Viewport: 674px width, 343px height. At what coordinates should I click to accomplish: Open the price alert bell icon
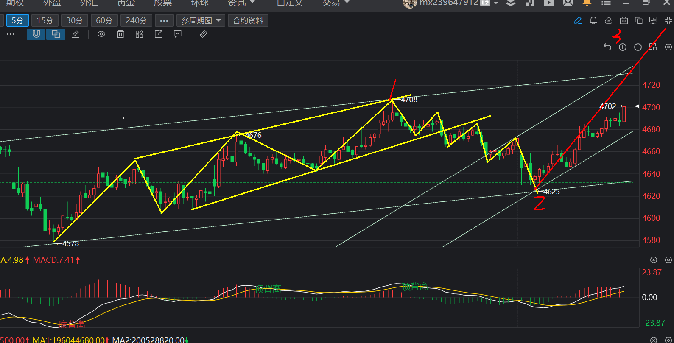pos(593,20)
